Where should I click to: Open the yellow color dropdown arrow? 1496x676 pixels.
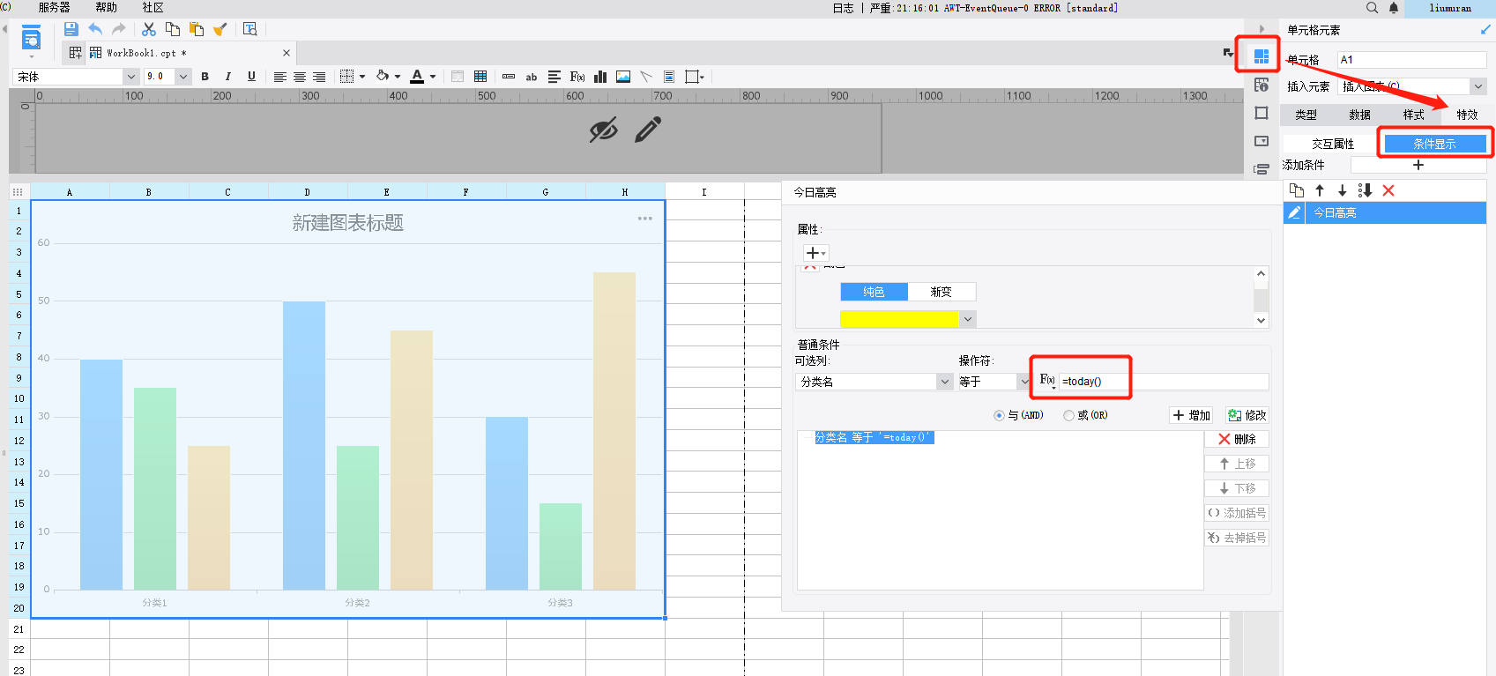point(968,319)
